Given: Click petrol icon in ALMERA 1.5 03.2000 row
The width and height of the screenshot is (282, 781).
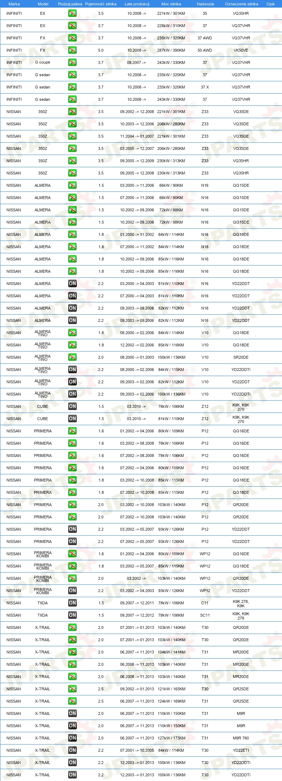Looking at the screenshot, I should [72, 185].
